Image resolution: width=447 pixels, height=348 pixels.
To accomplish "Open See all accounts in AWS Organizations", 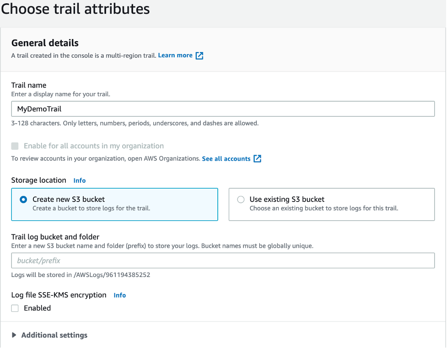I will point(226,159).
